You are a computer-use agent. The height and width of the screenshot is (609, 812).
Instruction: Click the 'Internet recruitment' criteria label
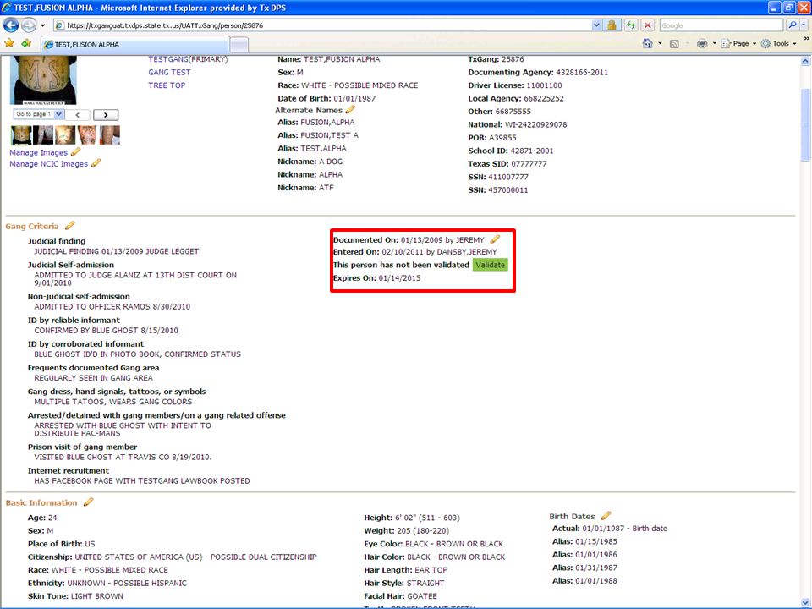coord(69,471)
